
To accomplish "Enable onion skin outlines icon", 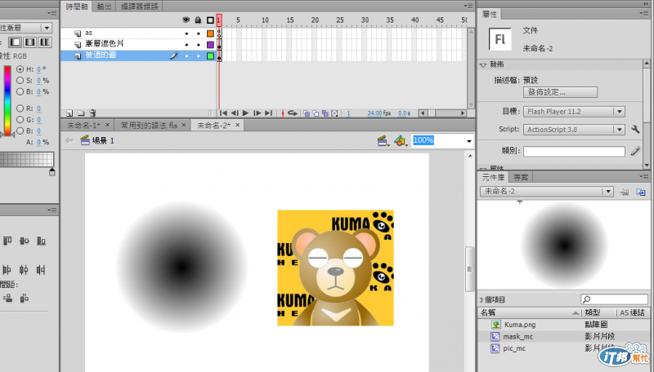I will [x=316, y=113].
